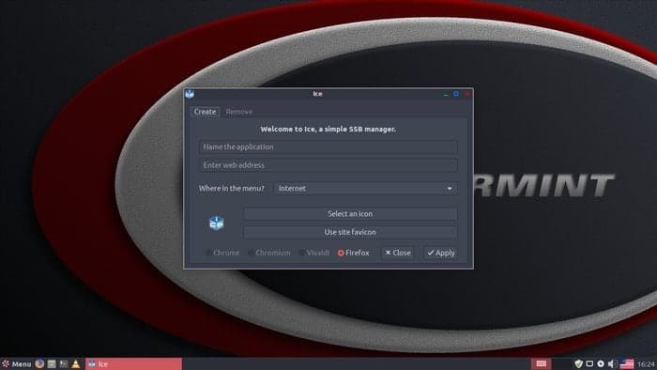Focus the Enter web address field
657x370 pixels.
(x=328, y=165)
